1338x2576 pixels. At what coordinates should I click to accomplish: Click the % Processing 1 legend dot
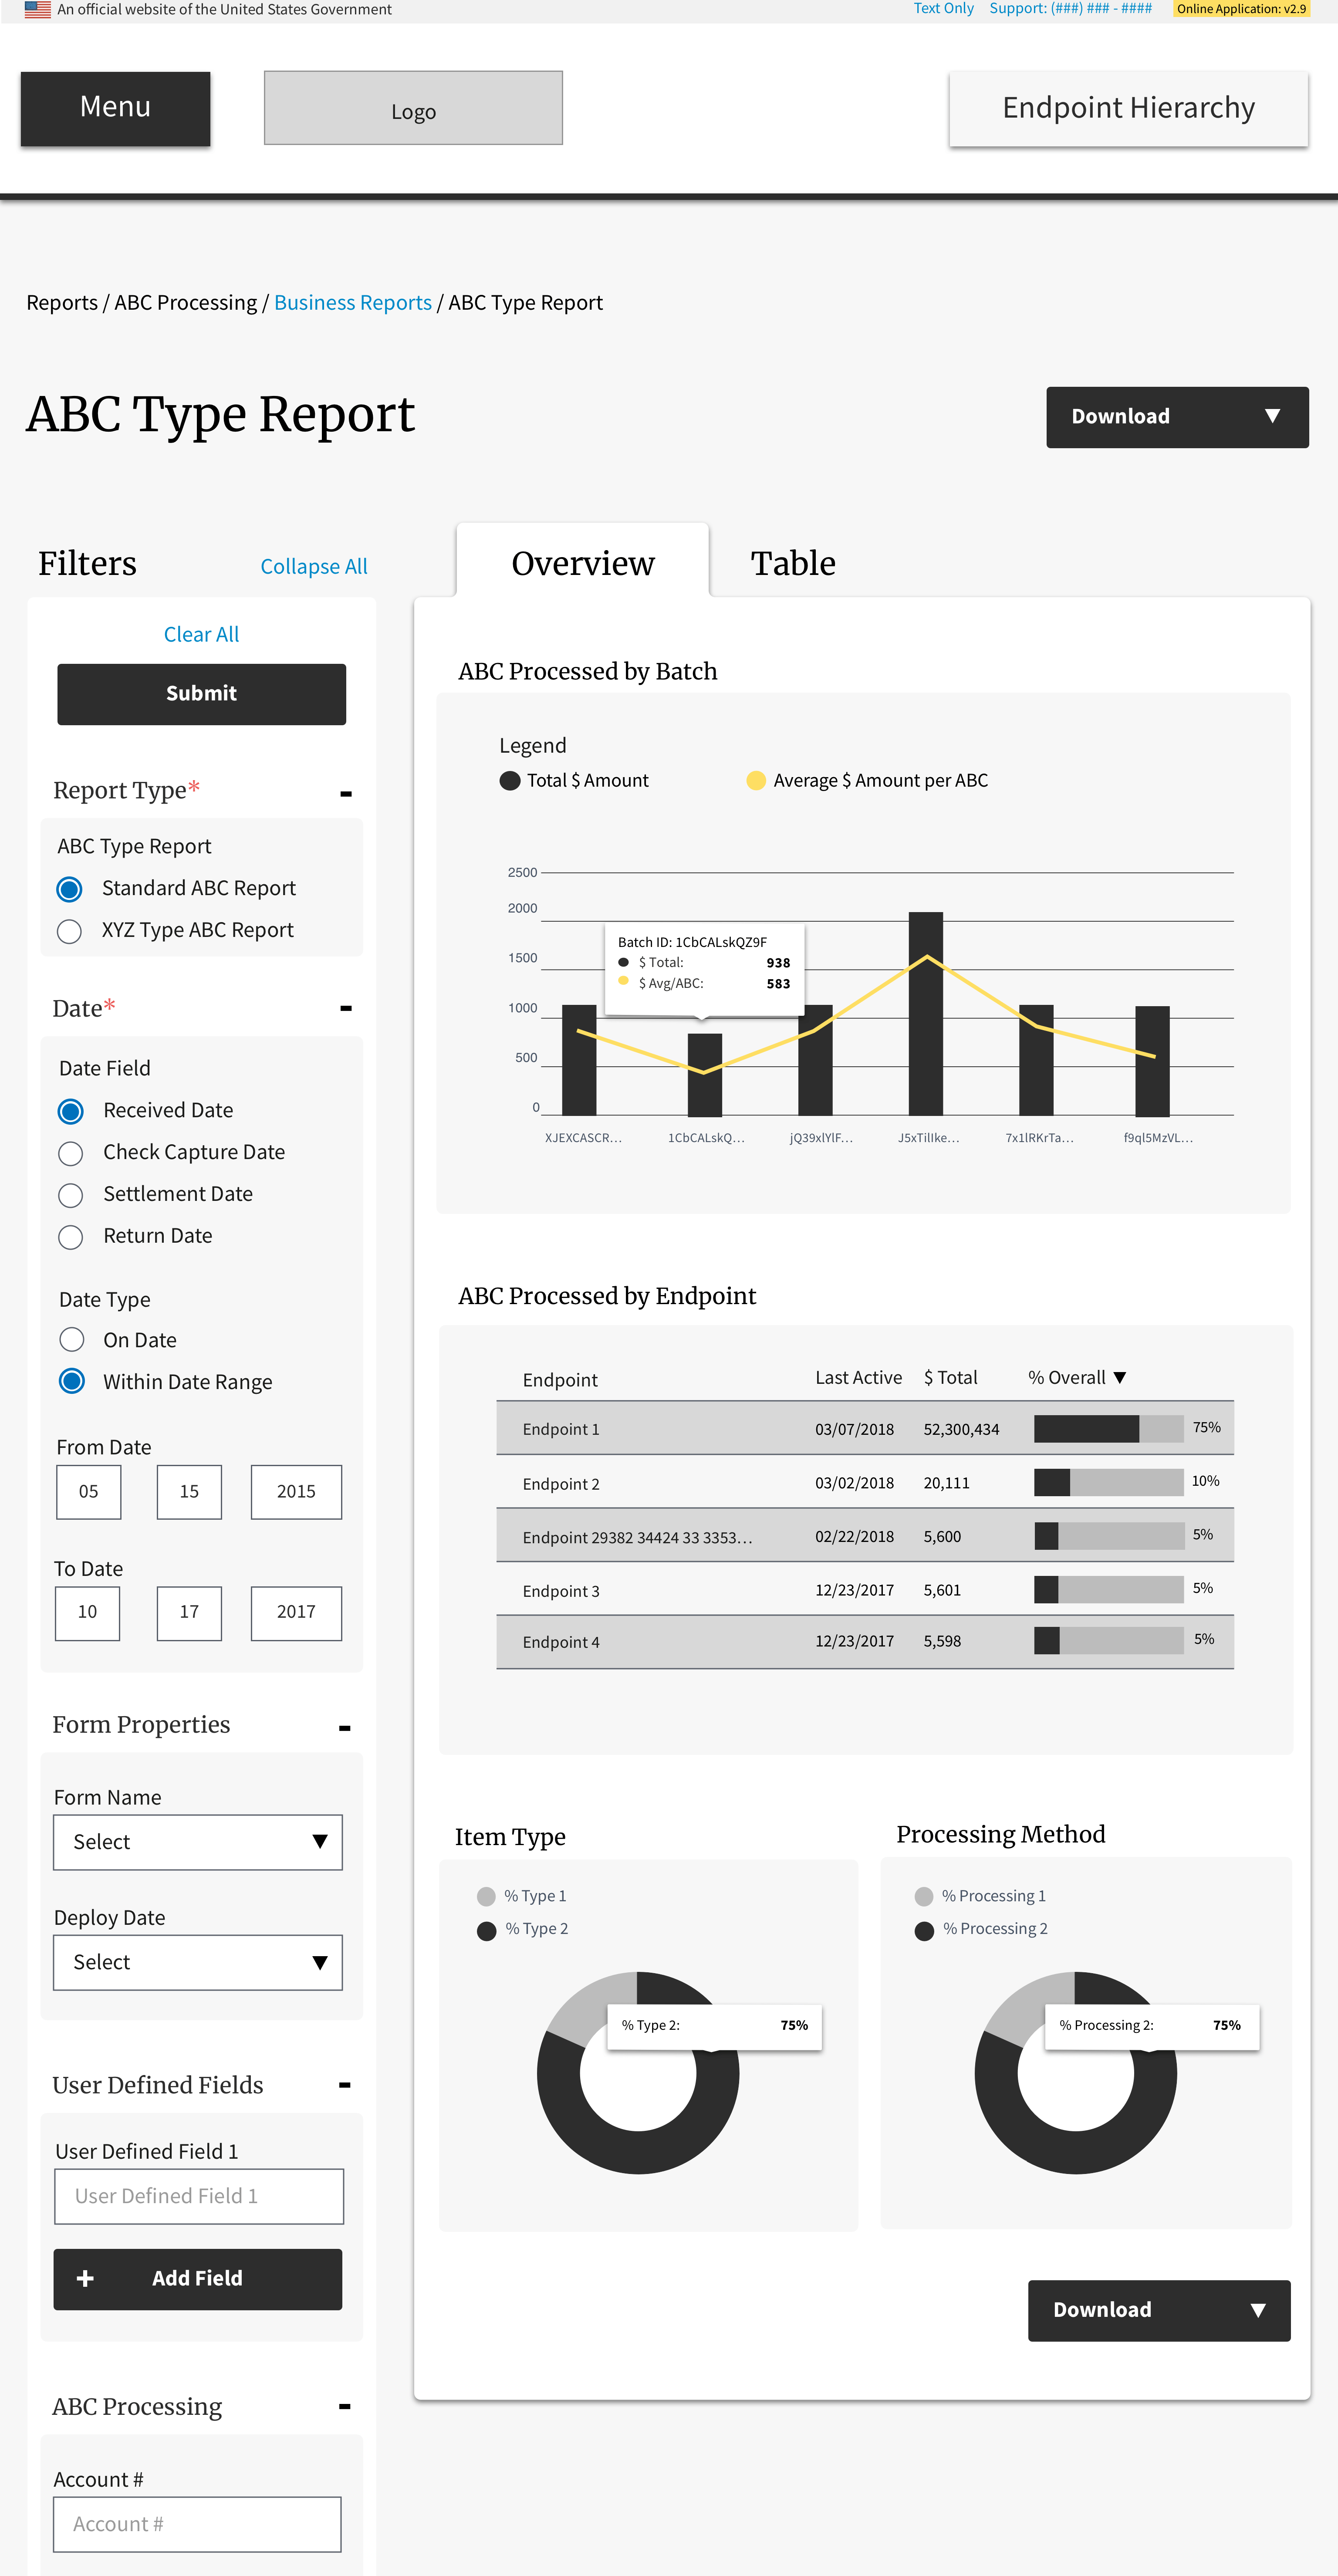point(924,1896)
